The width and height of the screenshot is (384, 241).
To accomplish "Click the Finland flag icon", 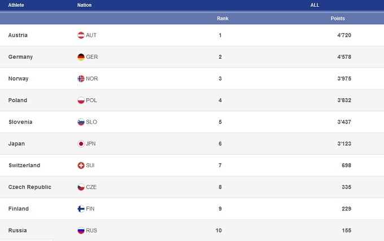I will 81,209.
